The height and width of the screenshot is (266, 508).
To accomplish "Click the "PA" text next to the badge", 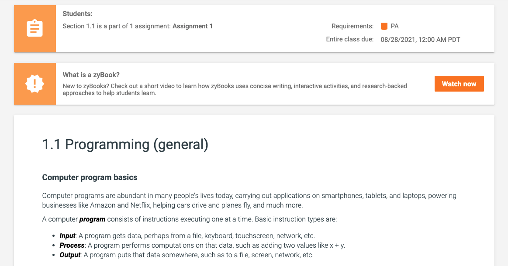I will (x=394, y=26).
